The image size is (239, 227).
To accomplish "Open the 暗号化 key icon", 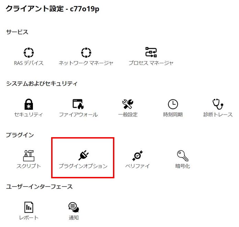I will (183, 156).
